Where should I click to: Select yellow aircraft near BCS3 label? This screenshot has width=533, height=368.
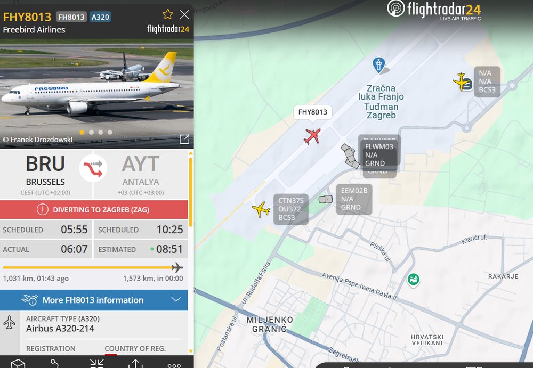click(461, 82)
